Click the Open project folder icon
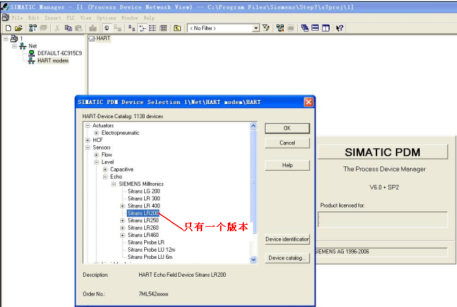Screen dimensions: 457x307 [19, 28]
